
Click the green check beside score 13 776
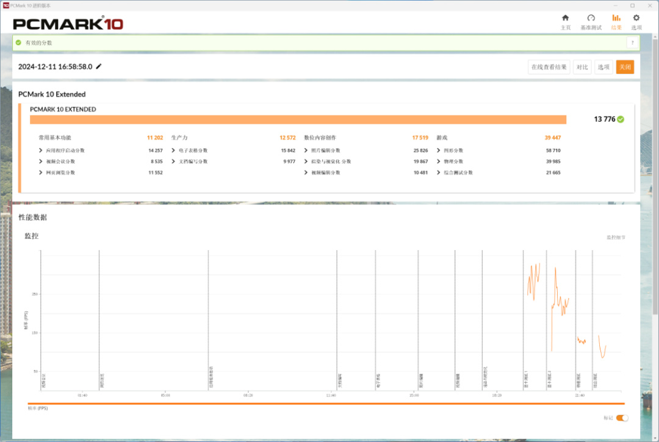621,119
